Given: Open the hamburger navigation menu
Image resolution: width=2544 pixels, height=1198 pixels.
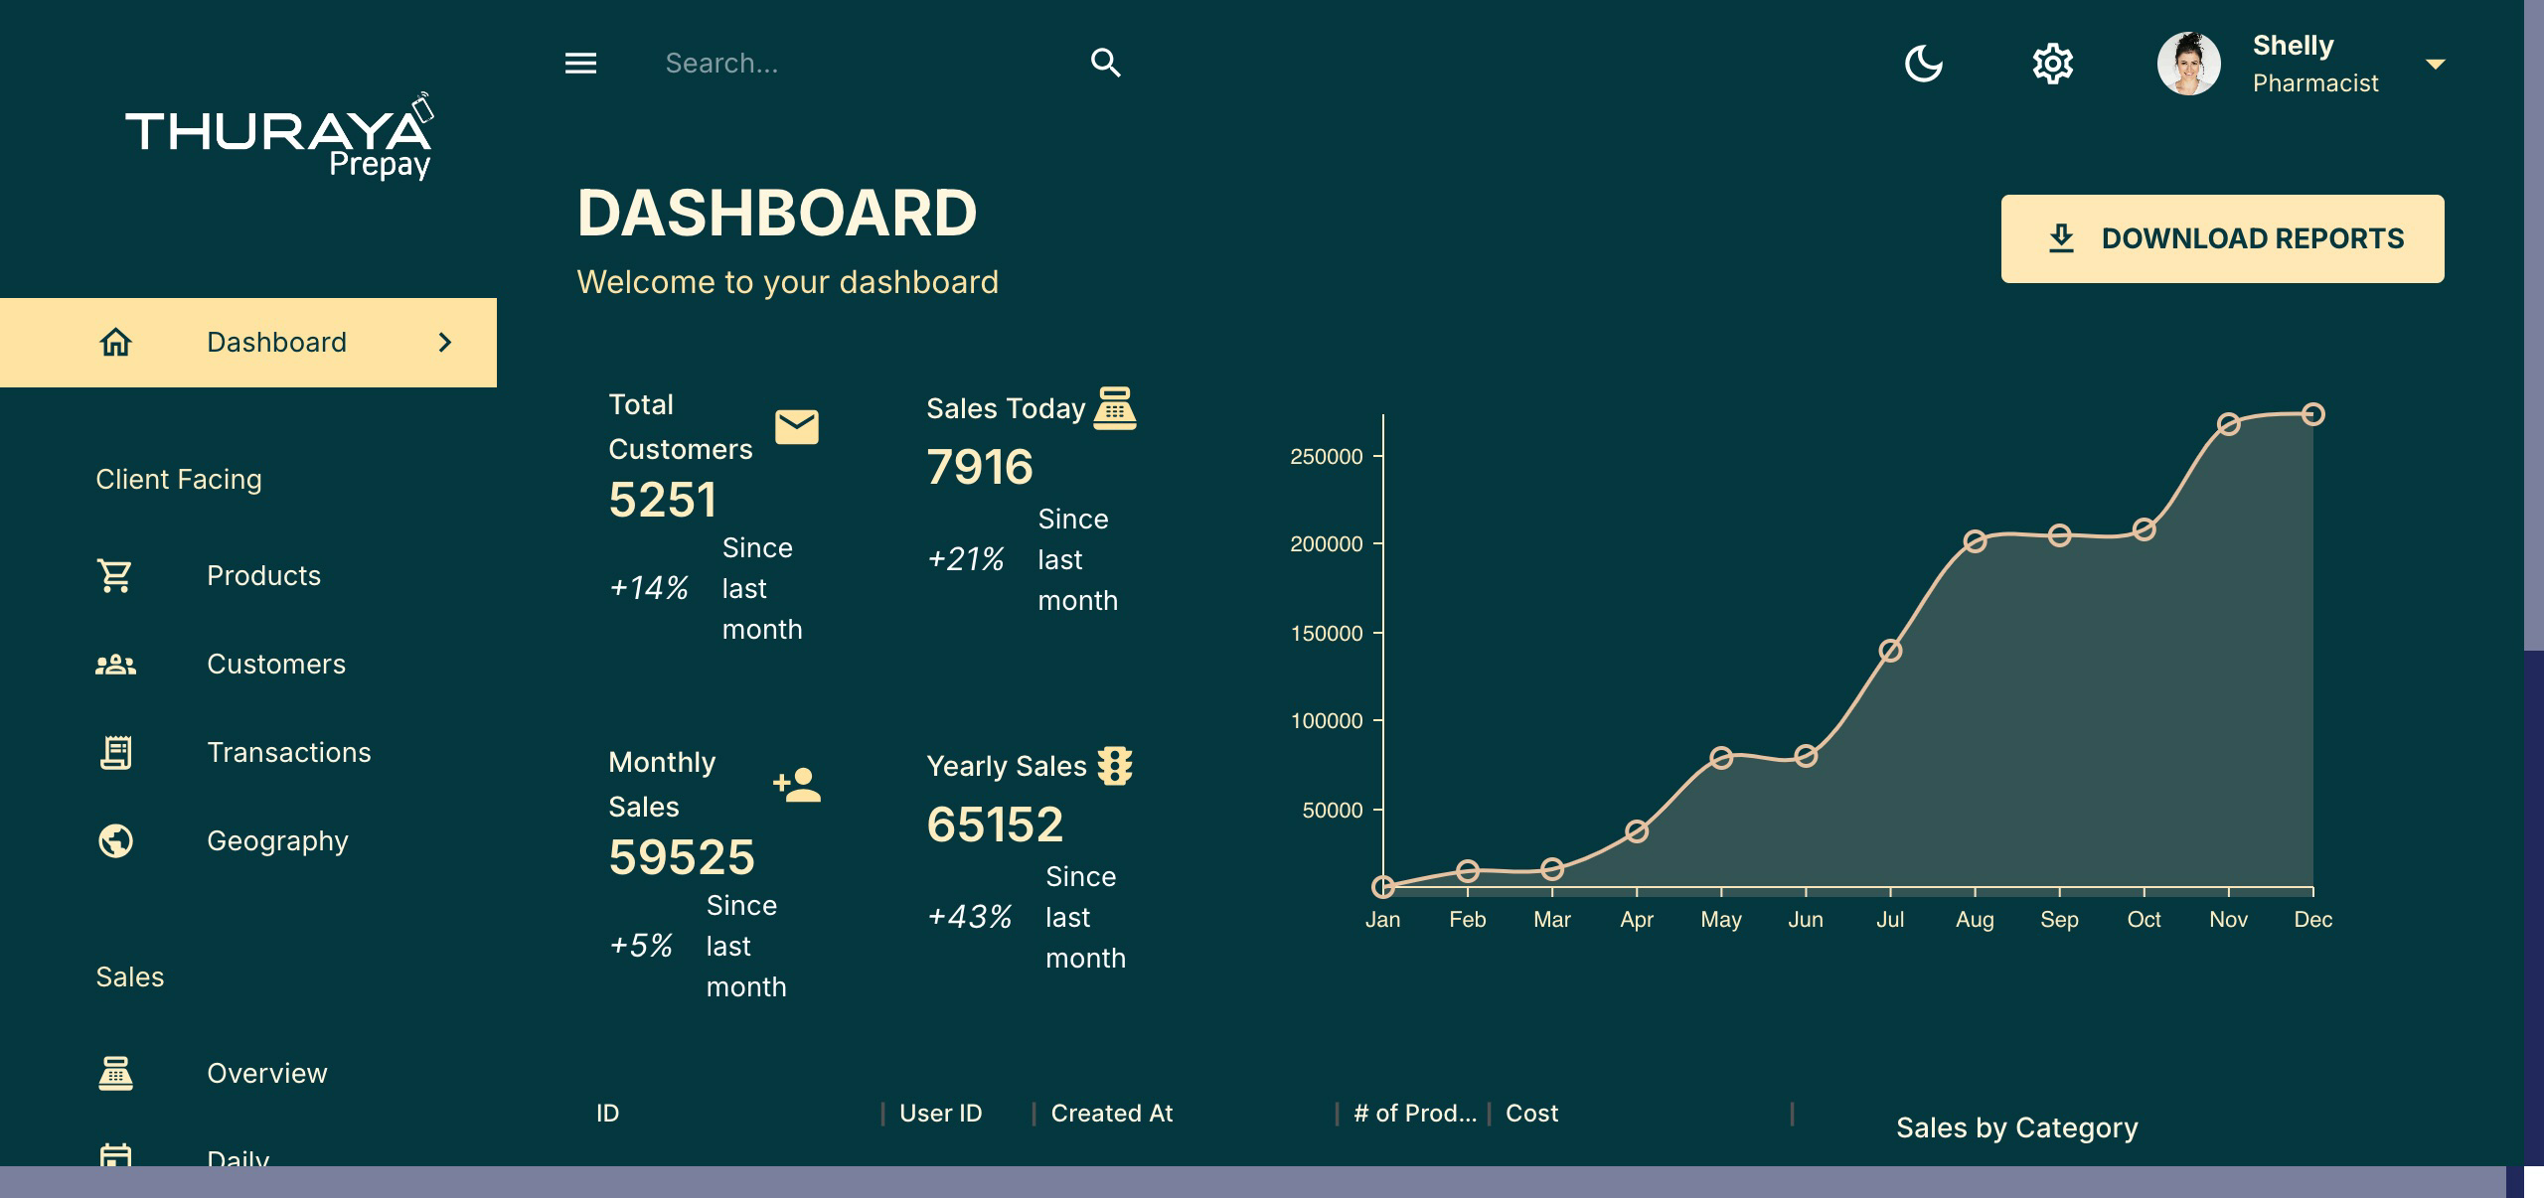Looking at the screenshot, I should [x=580, y=63].
